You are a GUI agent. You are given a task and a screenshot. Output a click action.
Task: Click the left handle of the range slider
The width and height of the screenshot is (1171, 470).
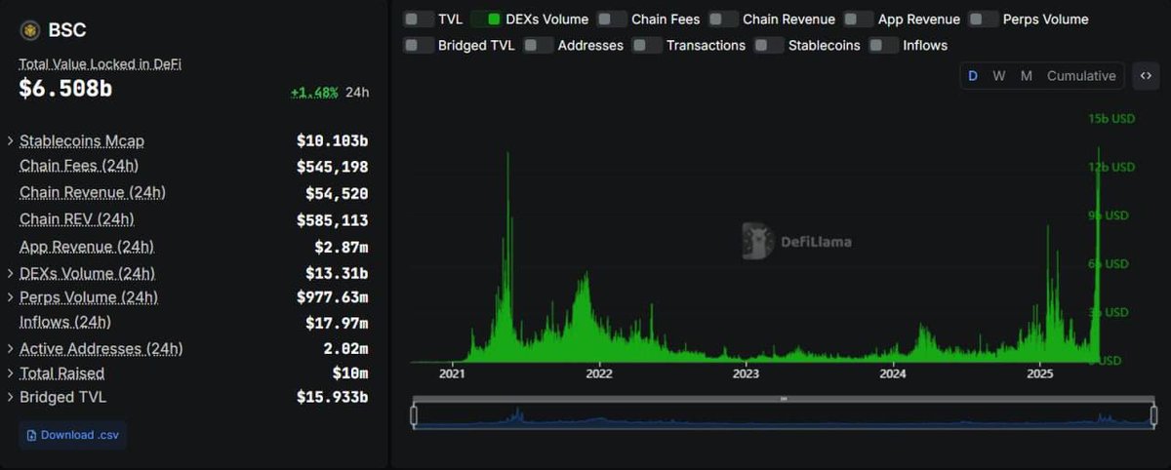coord(414,416)
